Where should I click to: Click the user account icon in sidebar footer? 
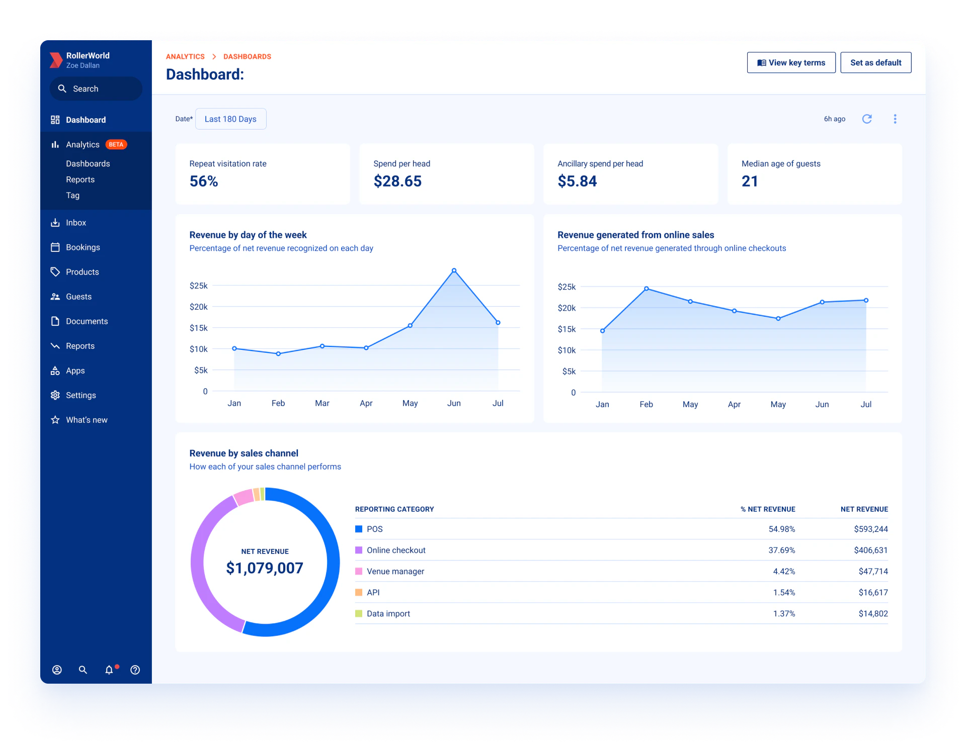[x=57, y=670]
